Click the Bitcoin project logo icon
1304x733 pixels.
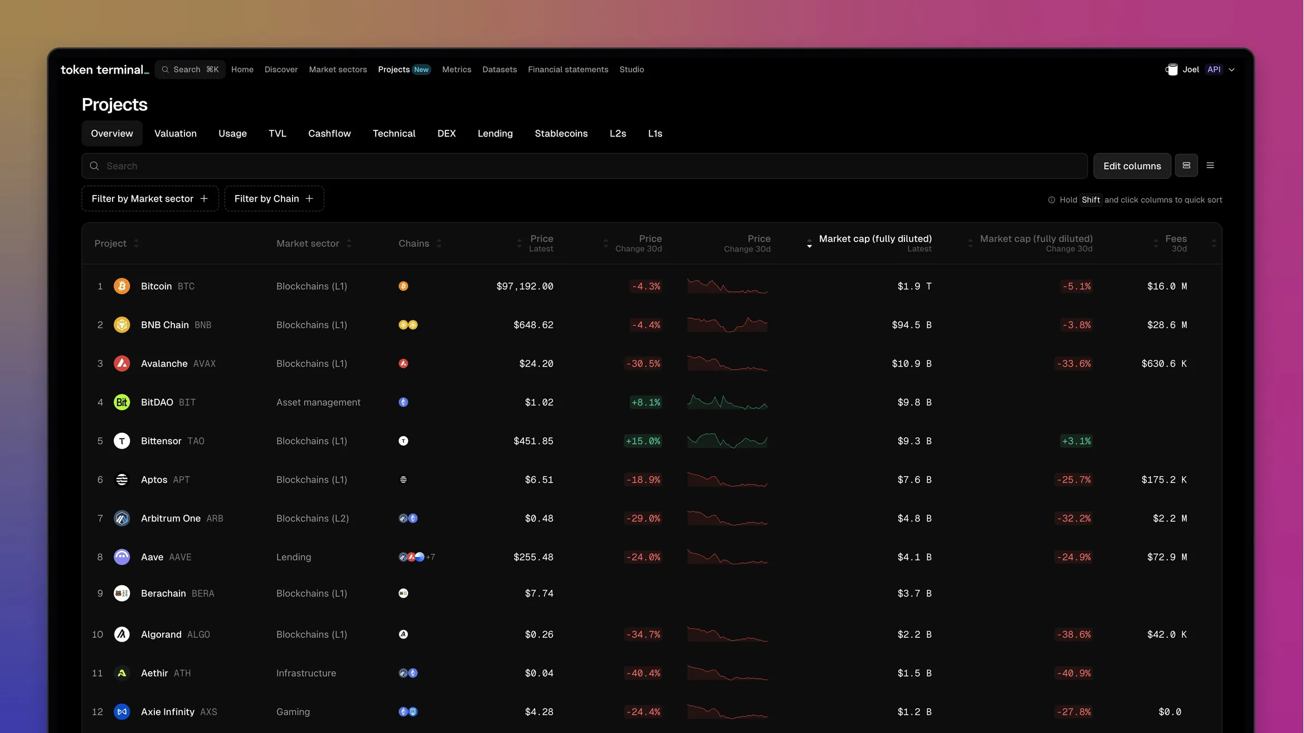pos(121,286)
